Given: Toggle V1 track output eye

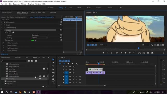Looking at the screenshot, I should 73,73.
